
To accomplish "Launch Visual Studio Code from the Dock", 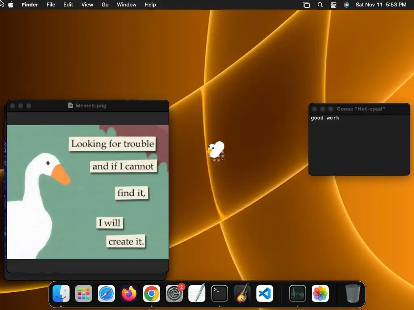I will point(265,293).
